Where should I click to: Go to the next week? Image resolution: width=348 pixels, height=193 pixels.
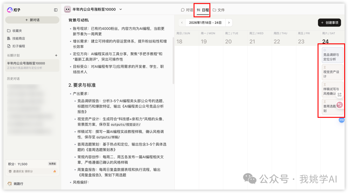(228, 23)
